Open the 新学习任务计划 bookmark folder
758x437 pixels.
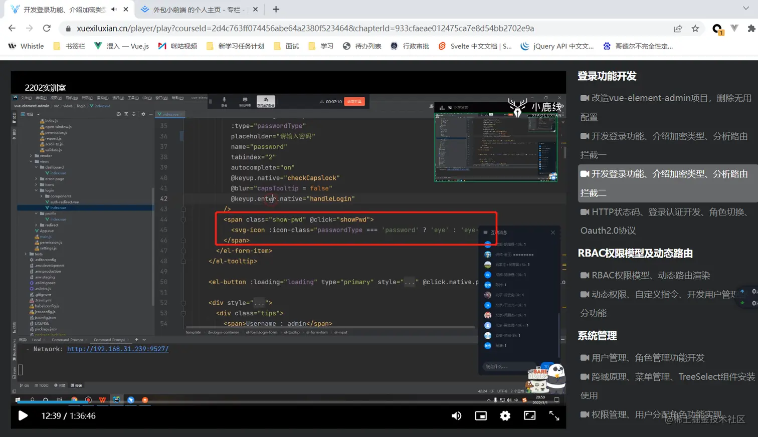pos(235,46)
